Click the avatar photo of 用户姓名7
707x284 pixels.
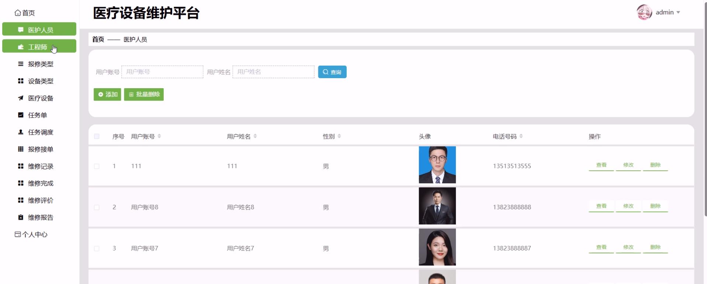click(x=437, y=247)
